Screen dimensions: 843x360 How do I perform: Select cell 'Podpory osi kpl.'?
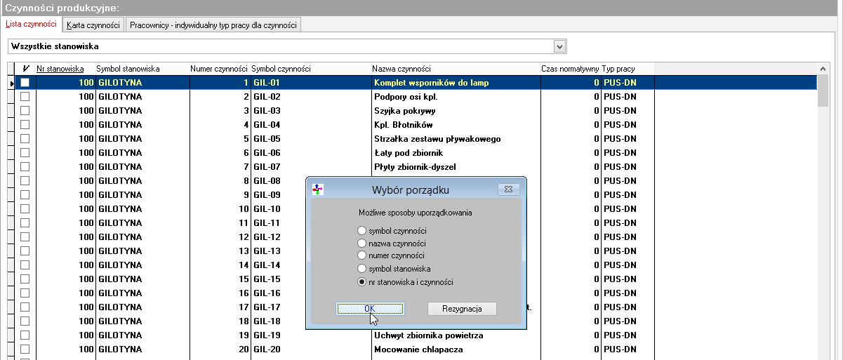(x=456, y=96)
